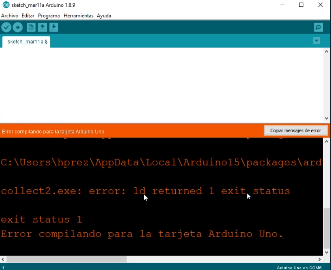Click the last console line 'Error compilando'
The width and height of the screenshot is (331, 270).
[142, 234]
